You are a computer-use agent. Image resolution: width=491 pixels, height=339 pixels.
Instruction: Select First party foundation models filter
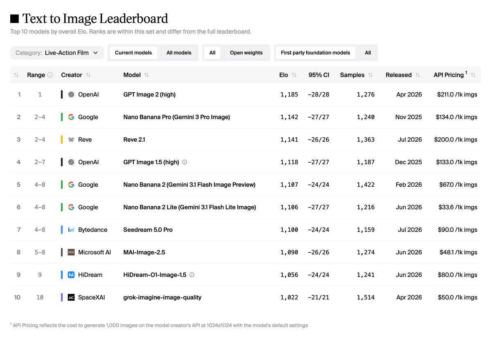click(315, 53)
